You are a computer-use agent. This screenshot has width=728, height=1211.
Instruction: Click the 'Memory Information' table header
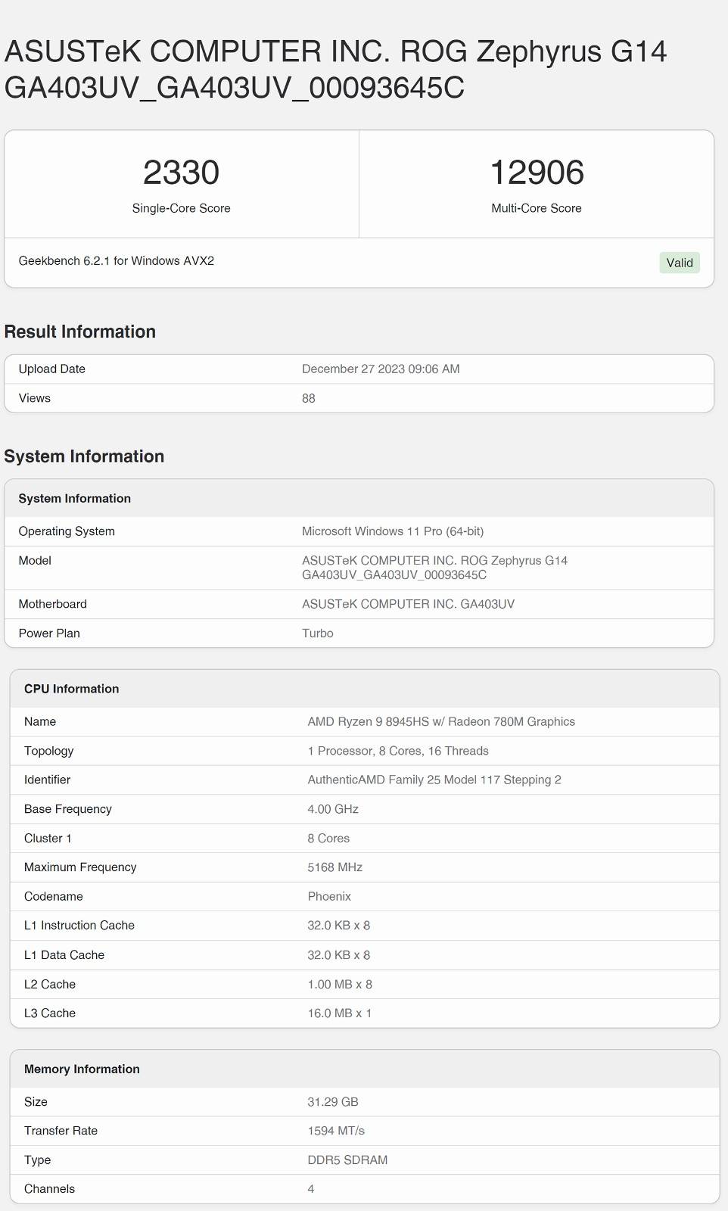(x=82, y=1069)
